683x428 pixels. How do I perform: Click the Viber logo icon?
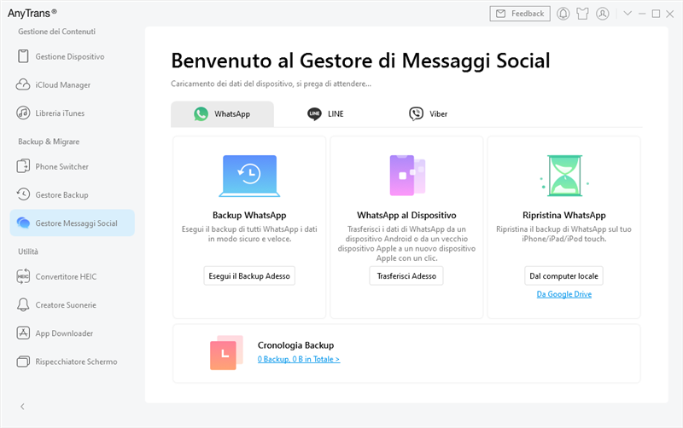pos(416,114)
